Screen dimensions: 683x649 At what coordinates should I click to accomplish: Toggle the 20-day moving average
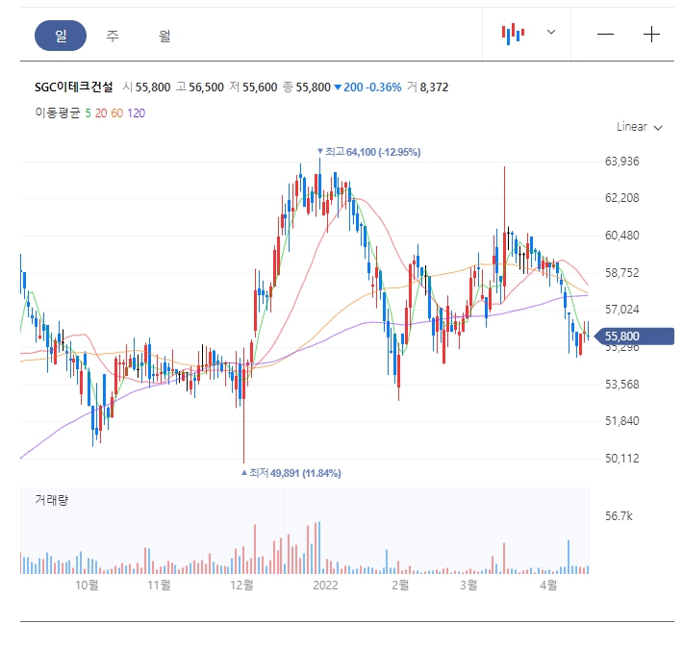(x=101, y=113)
